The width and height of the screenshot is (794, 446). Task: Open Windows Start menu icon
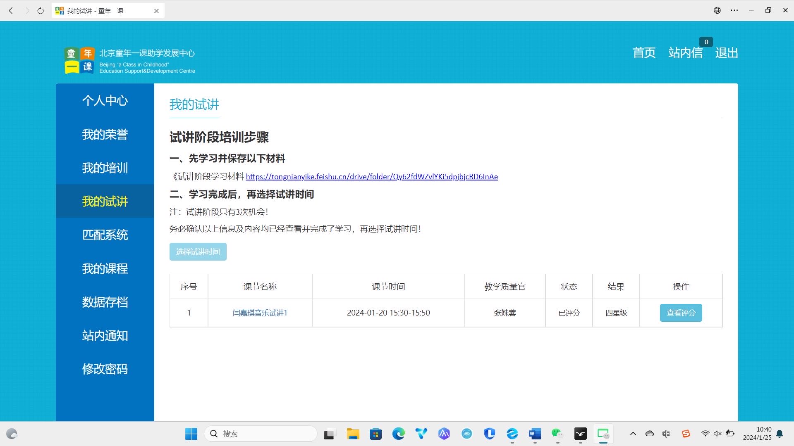[191, 434]
